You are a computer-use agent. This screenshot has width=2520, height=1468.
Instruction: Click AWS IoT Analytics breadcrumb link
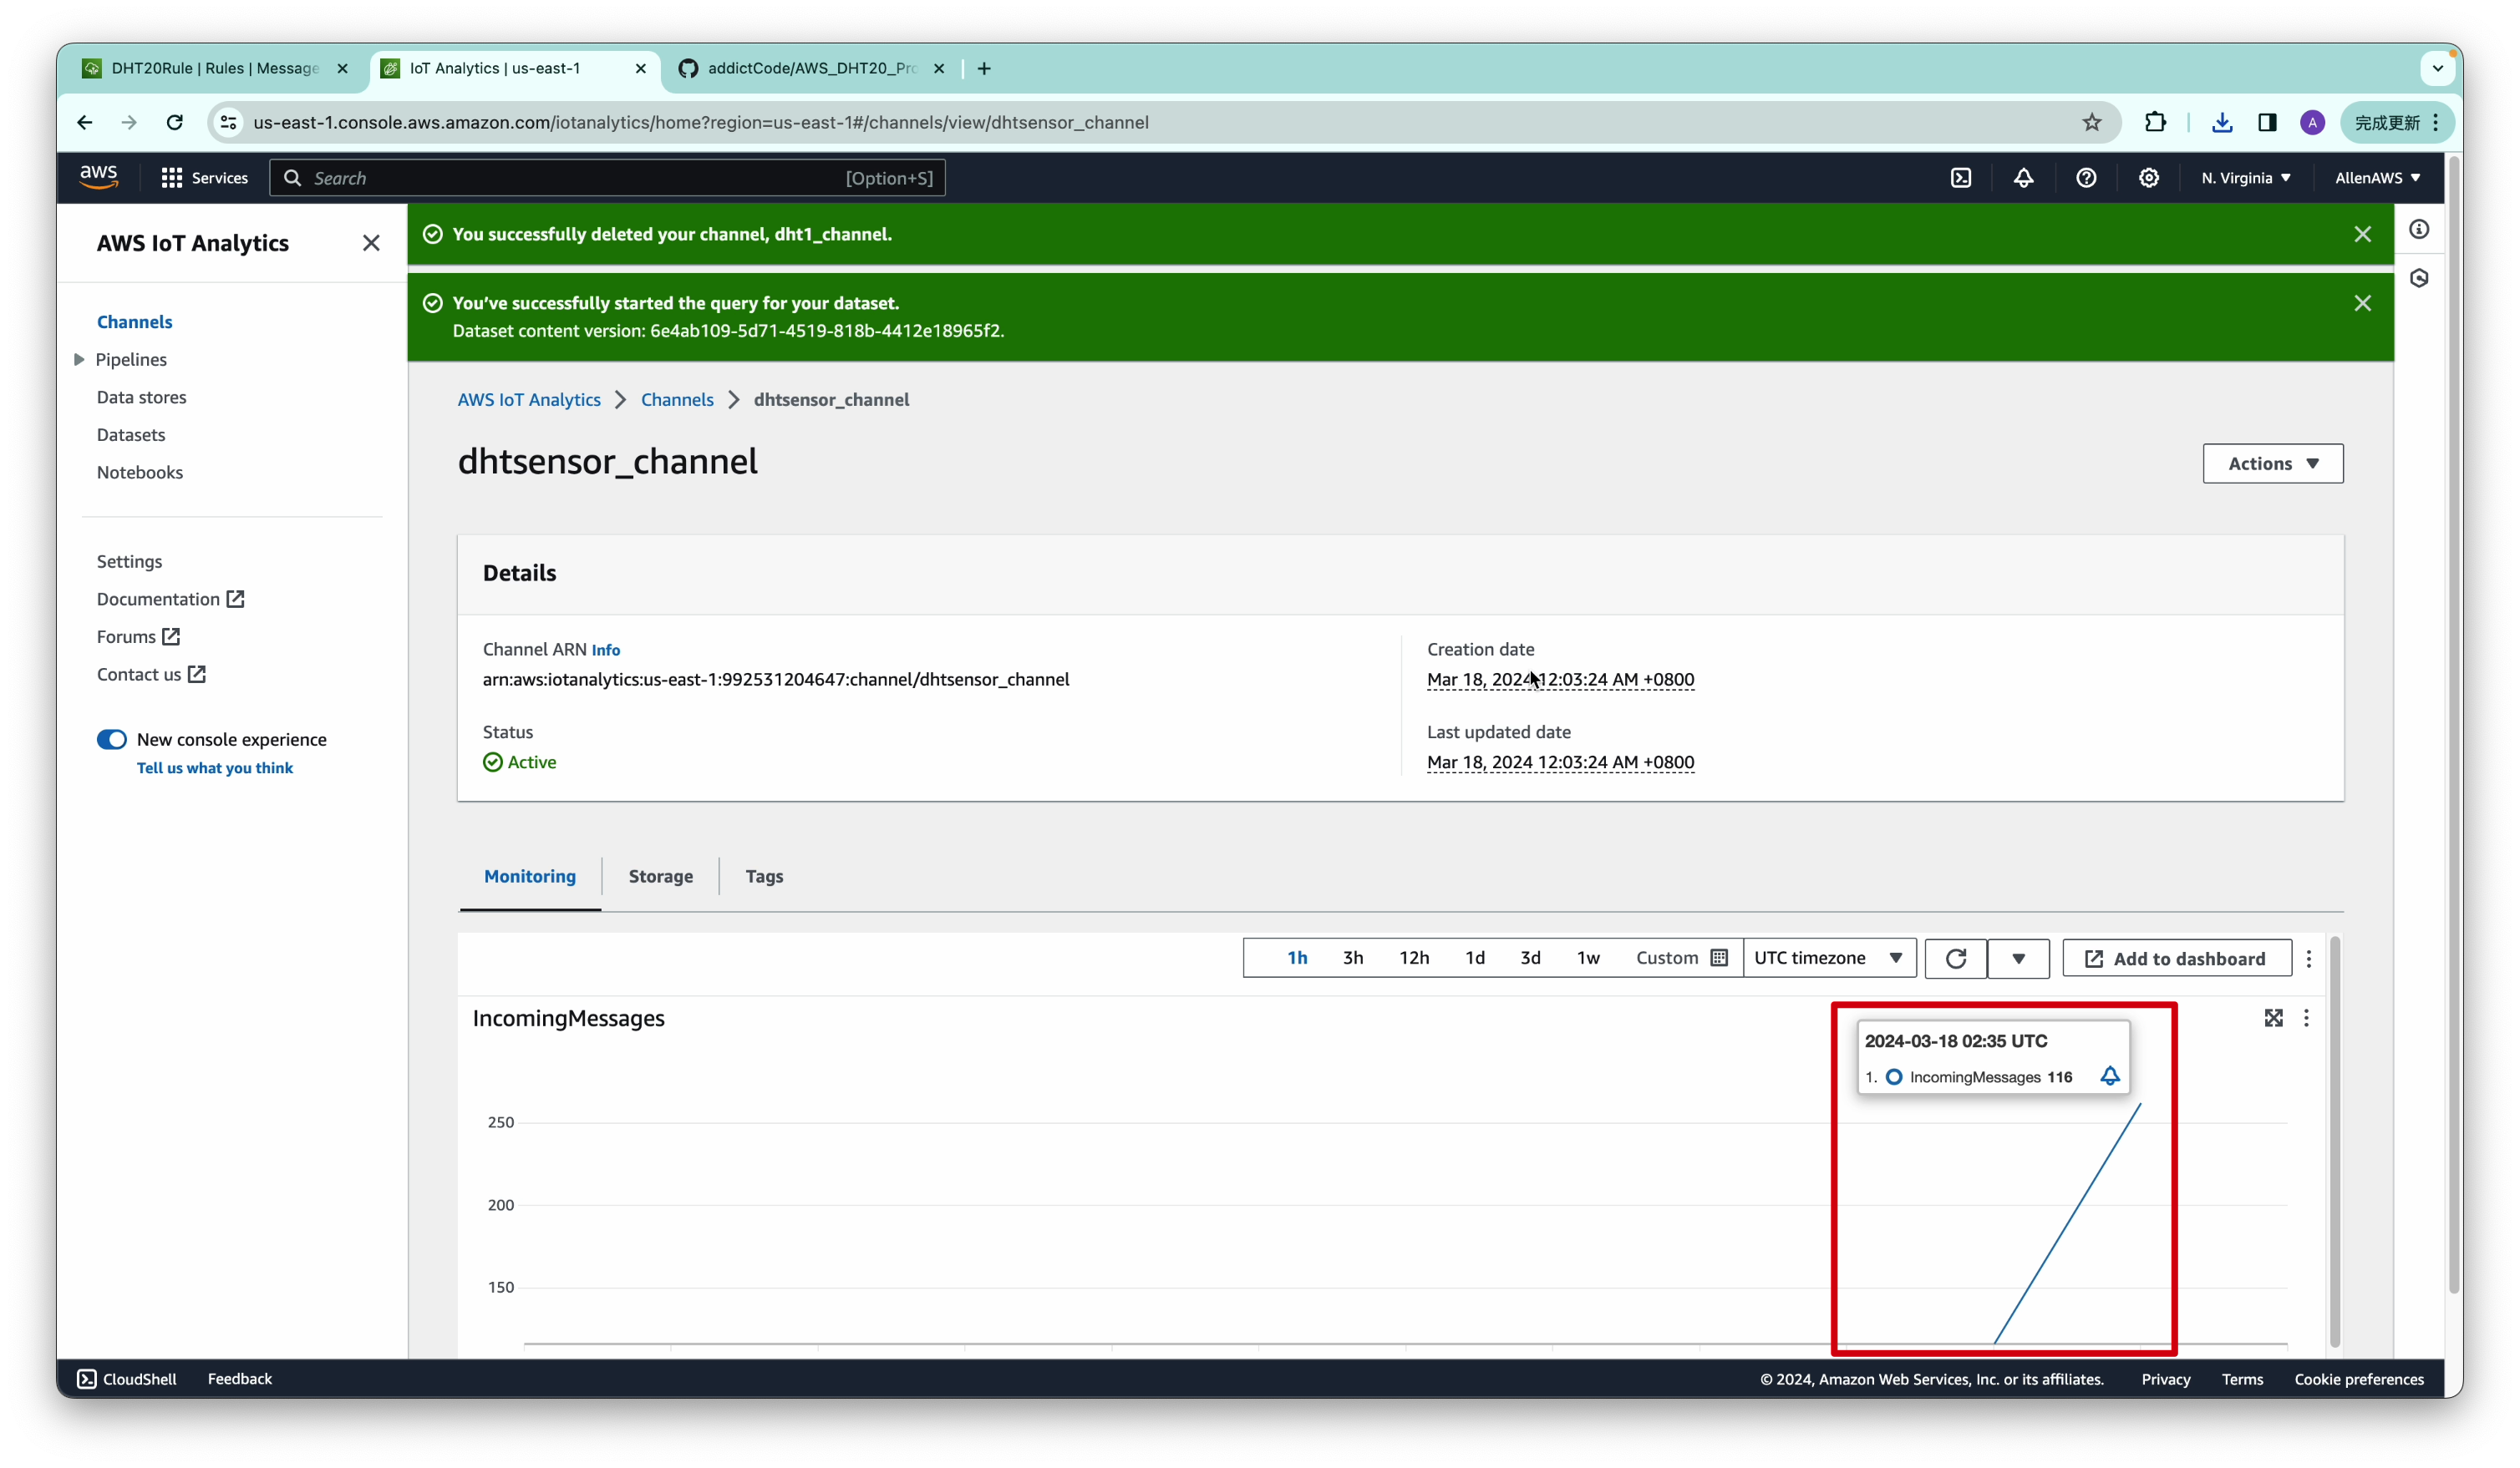(x=529, y=398)
